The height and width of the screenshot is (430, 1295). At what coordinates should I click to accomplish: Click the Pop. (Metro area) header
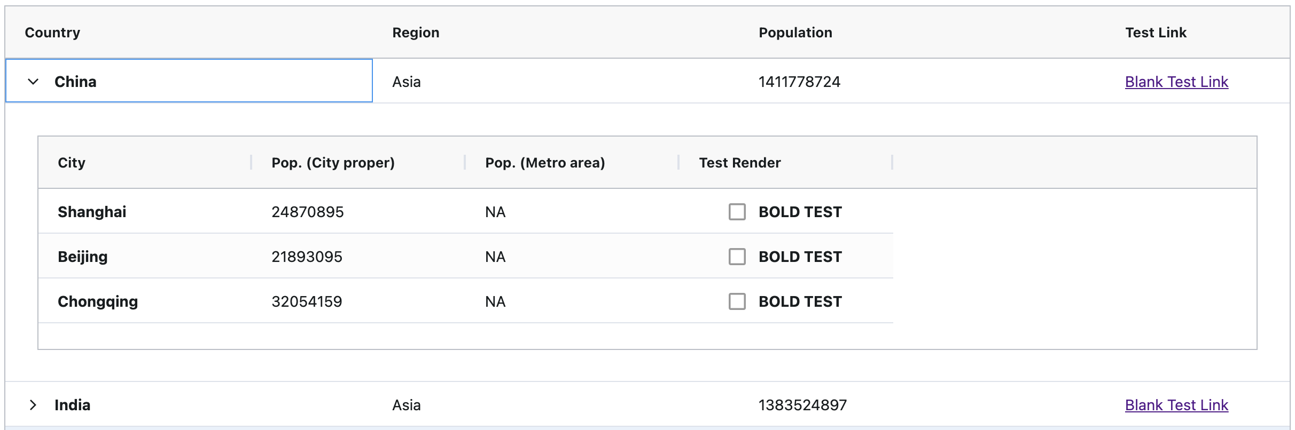[x=545, y=163]
